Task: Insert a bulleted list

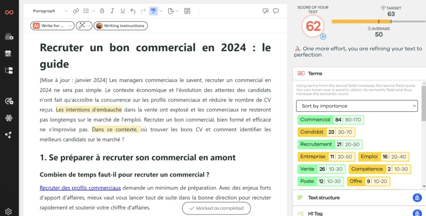Action: point(86,11)
